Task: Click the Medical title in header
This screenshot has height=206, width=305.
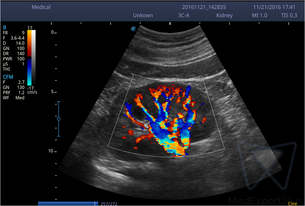Action: (x=41, y=7)
